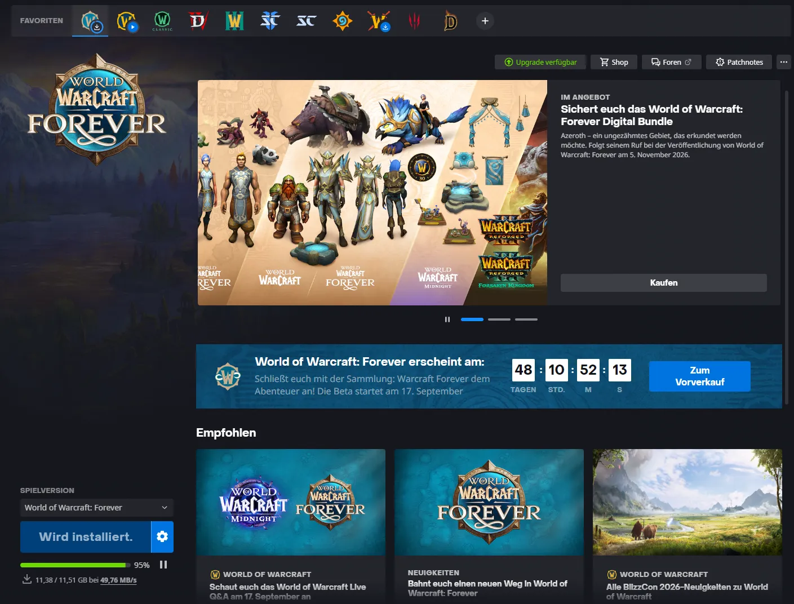
Task: Click the countdown seconds value '13'
Action: (620, 370)
